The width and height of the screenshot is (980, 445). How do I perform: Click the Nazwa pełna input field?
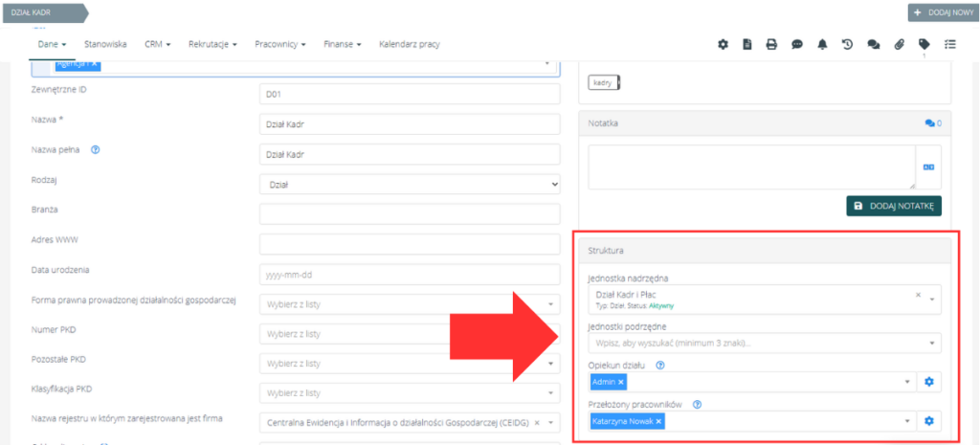click(x=410, y=154)
